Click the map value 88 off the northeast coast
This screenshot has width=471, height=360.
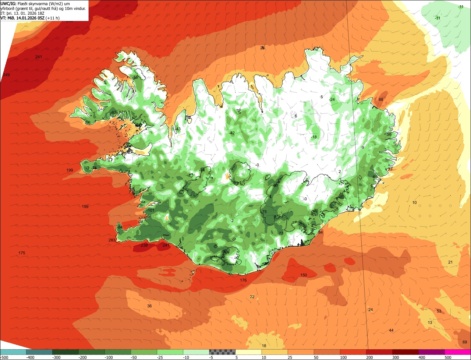[x=381, y=100]
